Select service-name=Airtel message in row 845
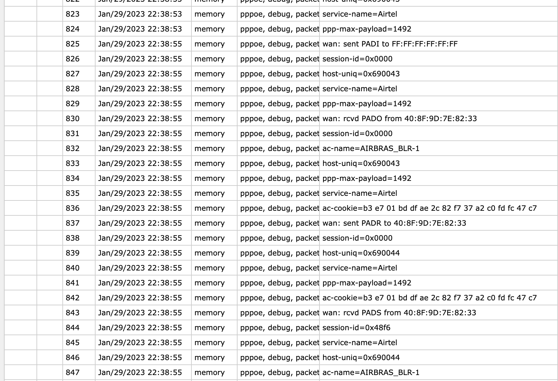Viewport: 558px width, 381px height. click(360, 343)
